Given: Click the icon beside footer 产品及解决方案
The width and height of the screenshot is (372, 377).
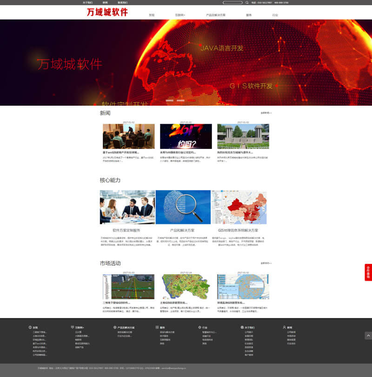Looking at the screenshot, I should (x=114, y=327).
